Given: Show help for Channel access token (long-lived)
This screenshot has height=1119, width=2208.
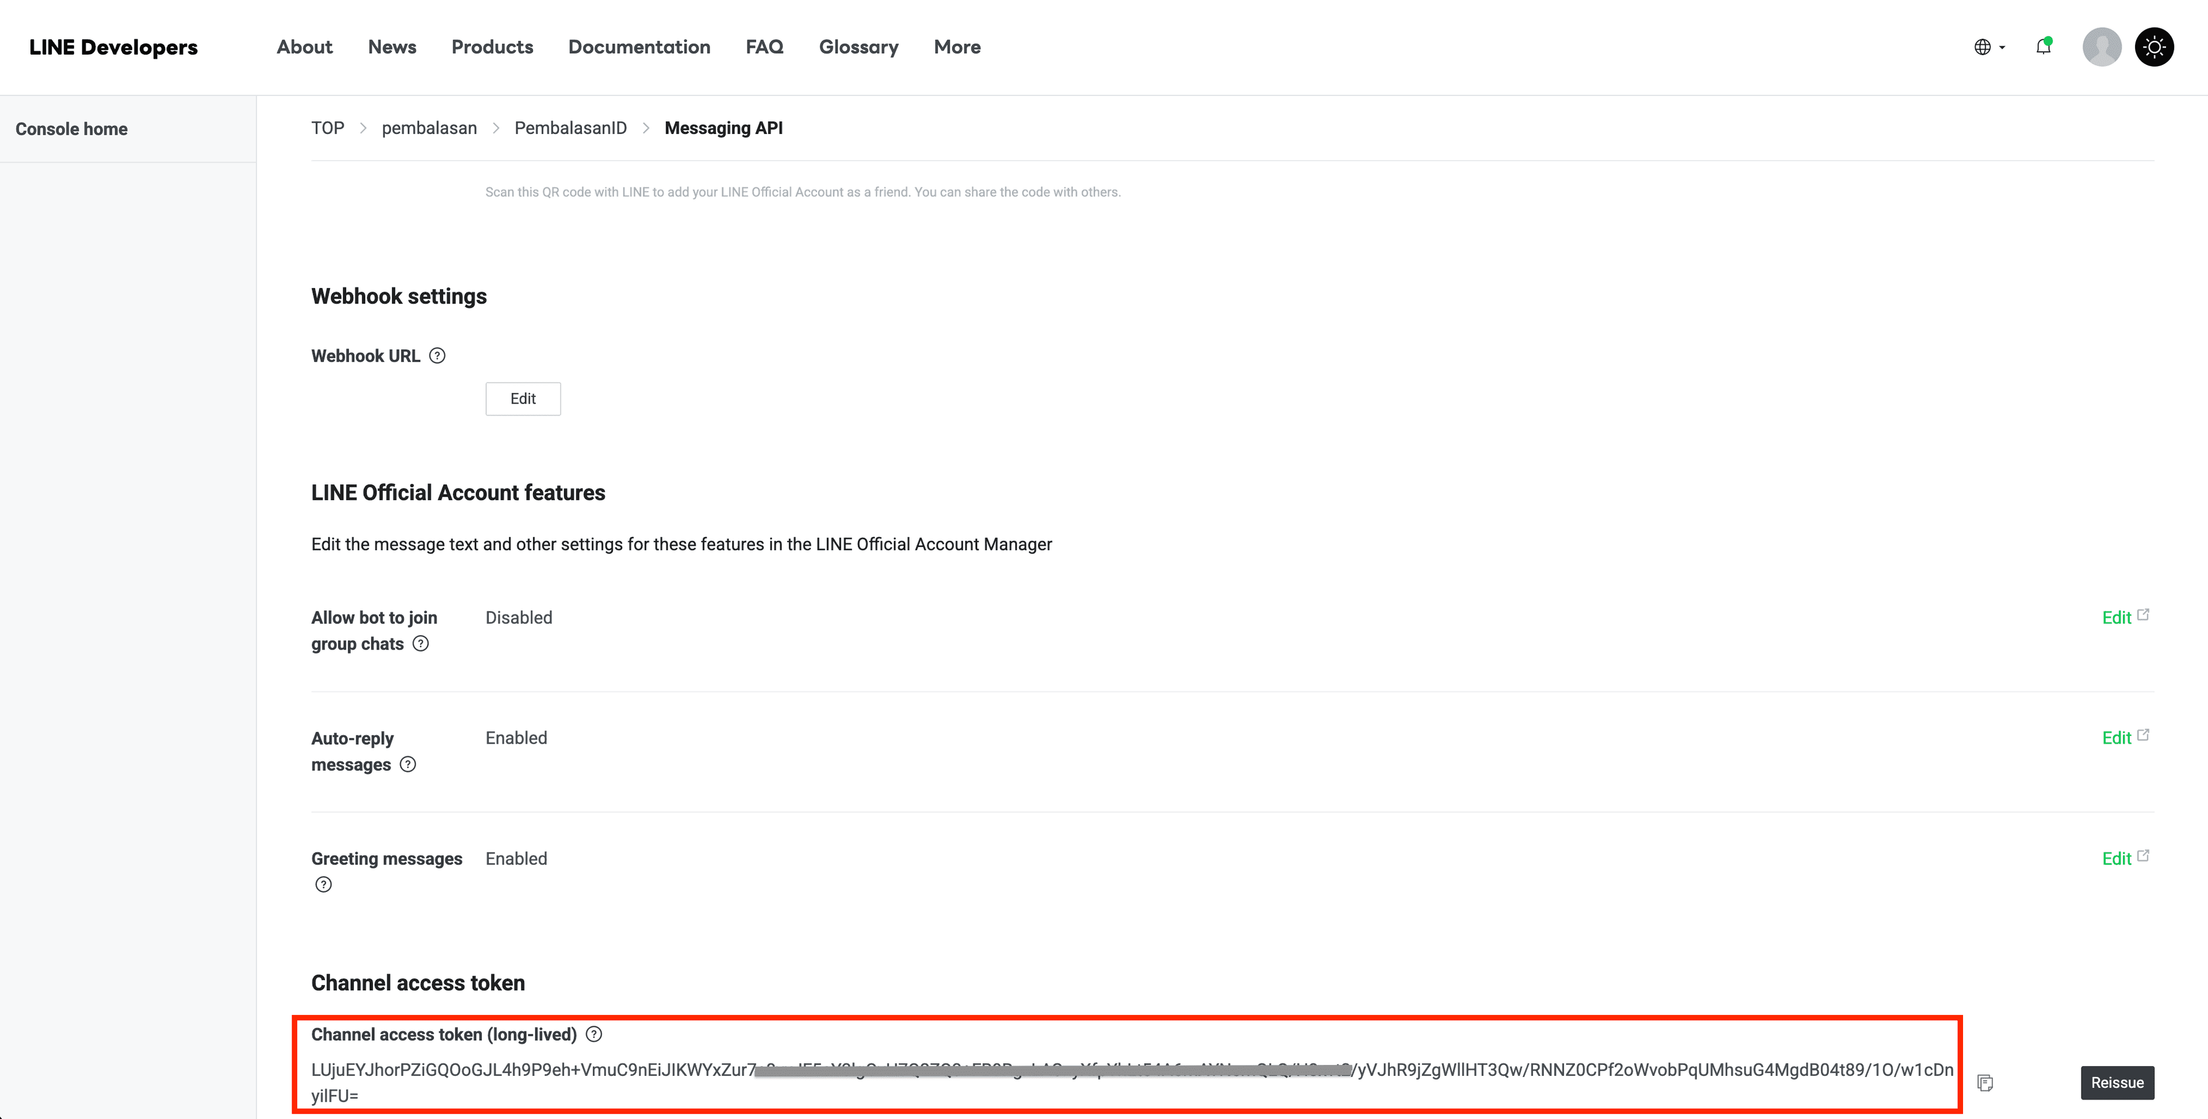Looking at the screenshot, I should click(594, 1034).
